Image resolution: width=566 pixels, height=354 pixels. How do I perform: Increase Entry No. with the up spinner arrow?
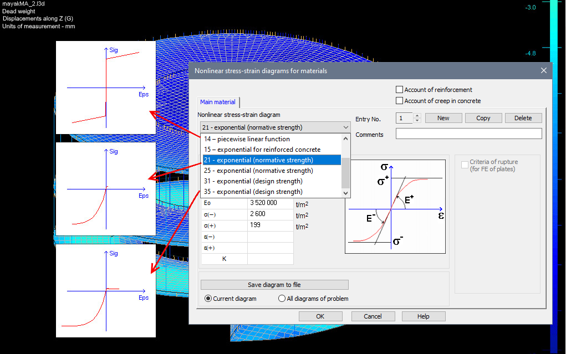[x=417, y=115]
